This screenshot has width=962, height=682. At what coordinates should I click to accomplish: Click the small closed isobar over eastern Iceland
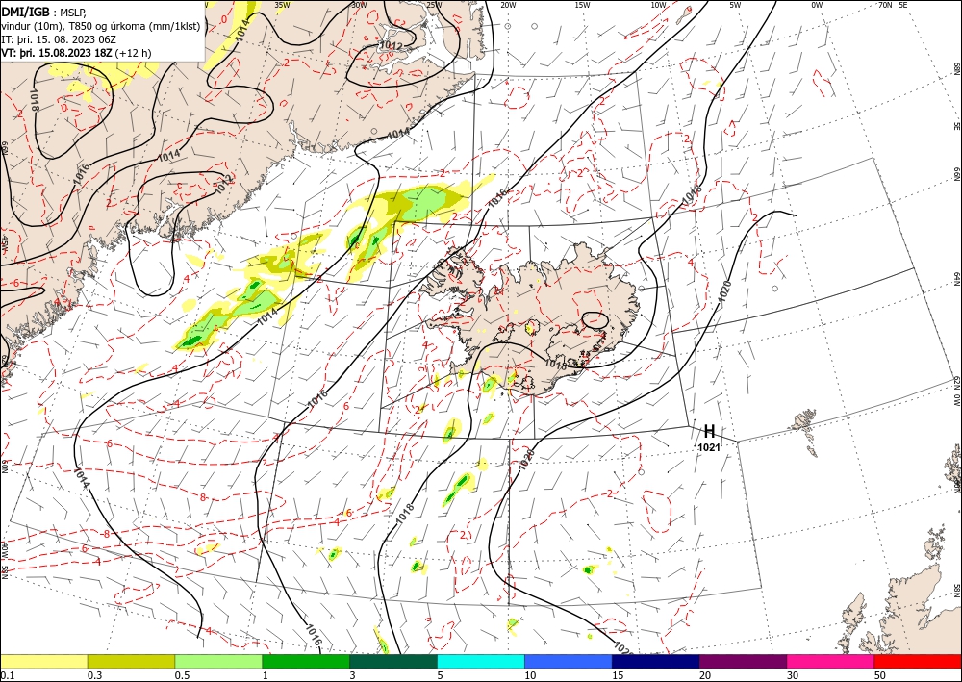coord(595,320)
